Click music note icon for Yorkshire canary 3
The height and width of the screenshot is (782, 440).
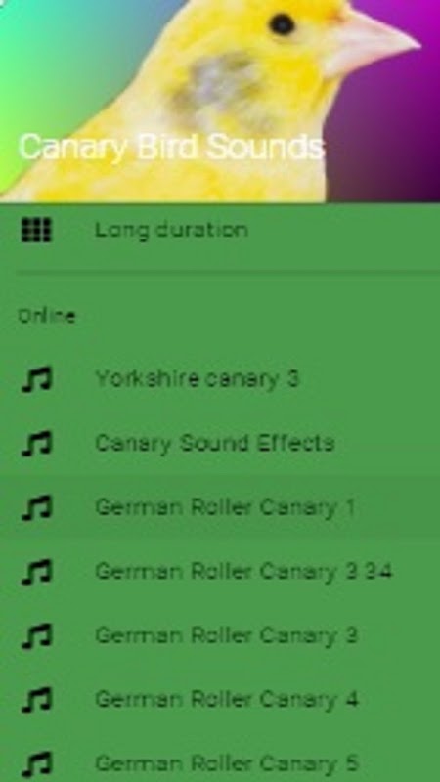point(36,379)
